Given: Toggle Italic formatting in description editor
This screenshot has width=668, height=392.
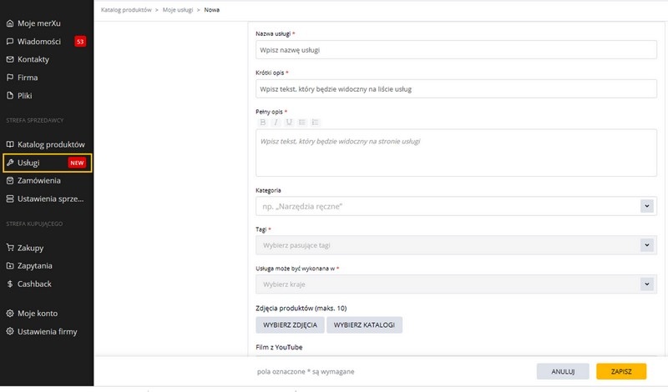Looking at the screenshot, I should click(x=276, y=122).
